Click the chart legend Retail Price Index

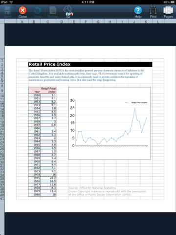(136, 102)
